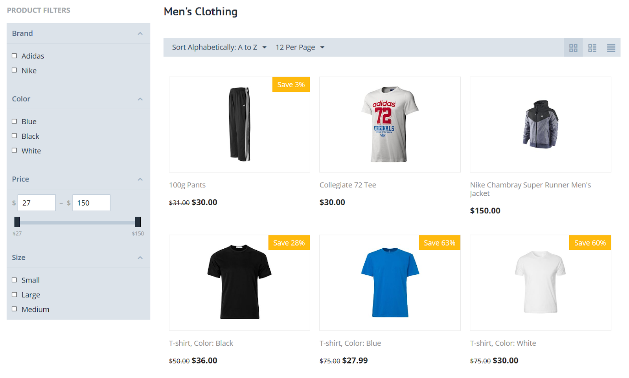Screen dimensions: 629x378
Task: Click the blue T-shirt product image
Action: (390, 283)
